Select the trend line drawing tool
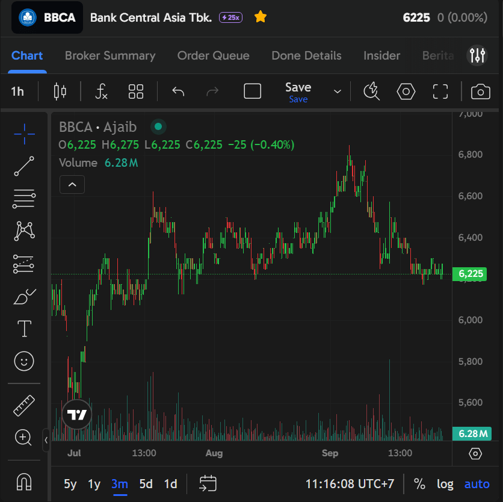Screen dimensions: 503x502 coord(24,166)
